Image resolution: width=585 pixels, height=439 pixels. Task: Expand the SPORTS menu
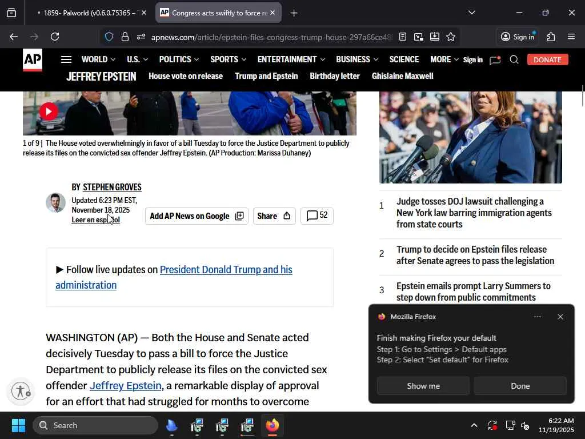[x=228, y=59]
